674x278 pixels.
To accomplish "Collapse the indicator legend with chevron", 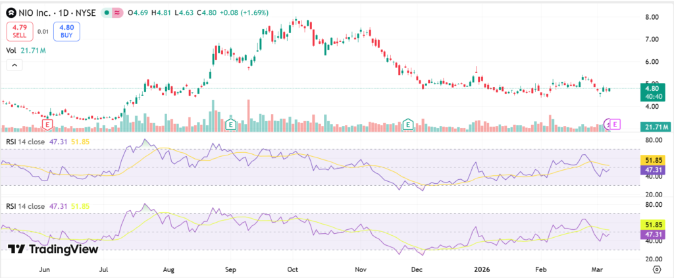I will point(14,65).
